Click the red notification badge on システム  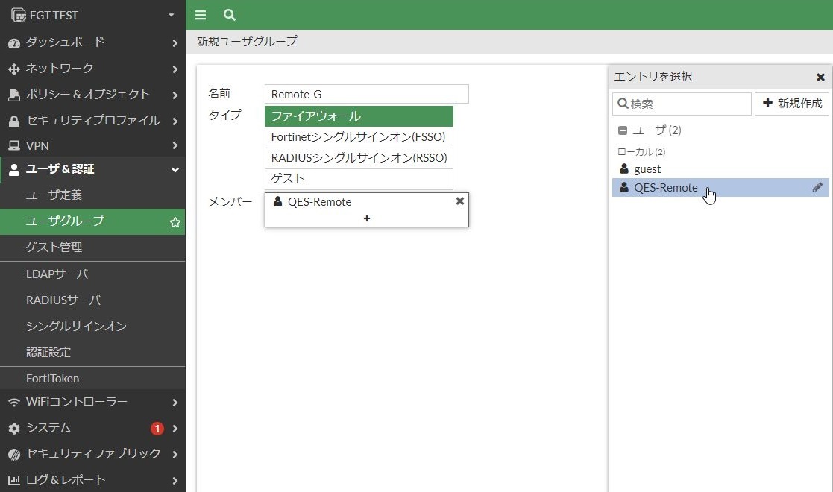pyautogui.click(x=157, y=428)
